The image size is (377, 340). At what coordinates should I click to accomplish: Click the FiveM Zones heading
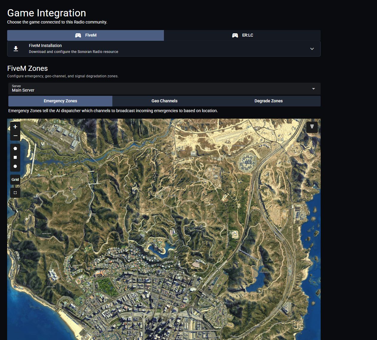coord(27,68)
